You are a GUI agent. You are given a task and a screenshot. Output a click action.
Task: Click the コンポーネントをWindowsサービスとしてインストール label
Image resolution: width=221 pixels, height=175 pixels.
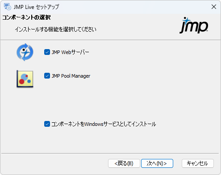104,124
